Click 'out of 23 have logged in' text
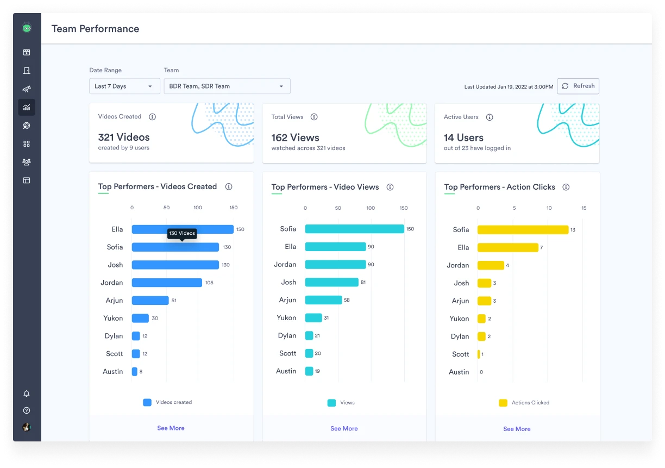This screenshot has height=468, width=665. pyautogui.click(x=477, y=148)
